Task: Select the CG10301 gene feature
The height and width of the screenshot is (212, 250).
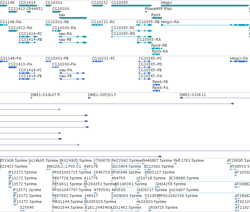Action: pyautogui.click(x=49, y=6)
